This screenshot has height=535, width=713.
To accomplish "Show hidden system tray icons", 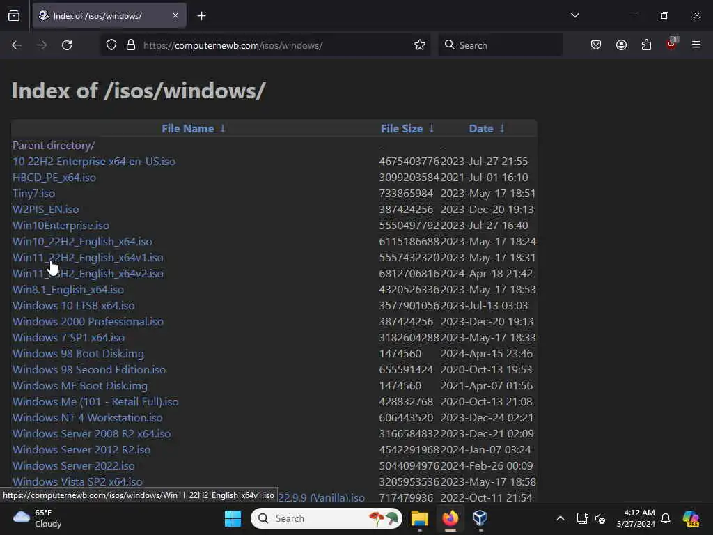I will (561, 518).
